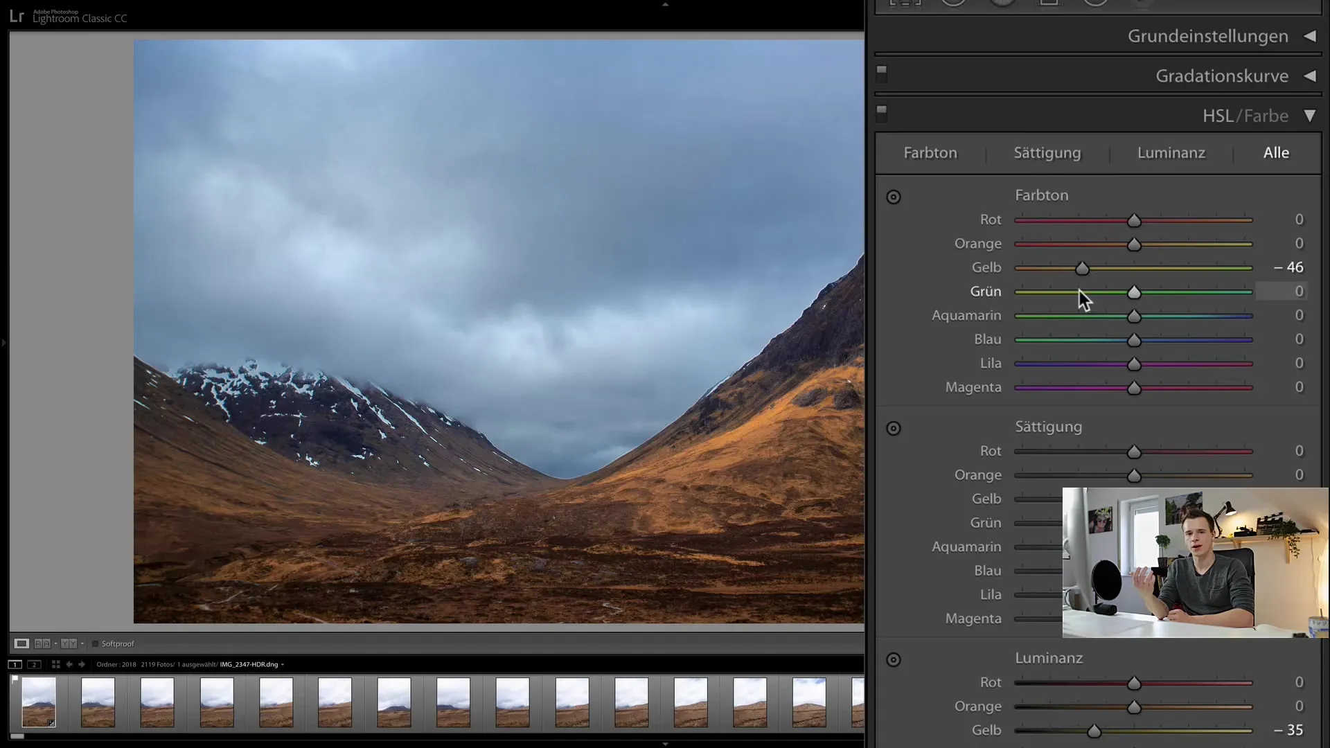Click the Gradationskurve panel title
Image resolution: width=1330 pixels, height=748 pixels.
pyautogui.click(x=1222, y=76)
